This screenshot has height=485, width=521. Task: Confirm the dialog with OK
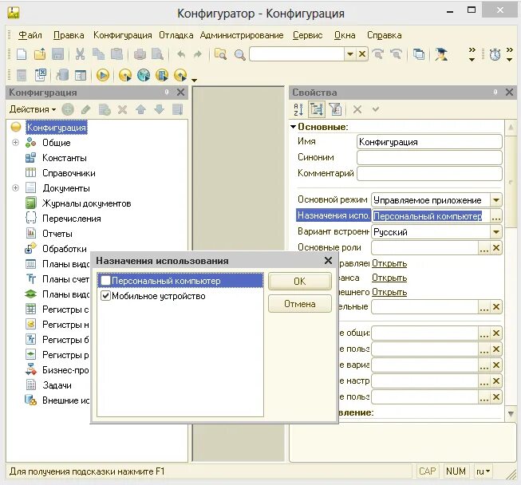click(x=300, y=281)
